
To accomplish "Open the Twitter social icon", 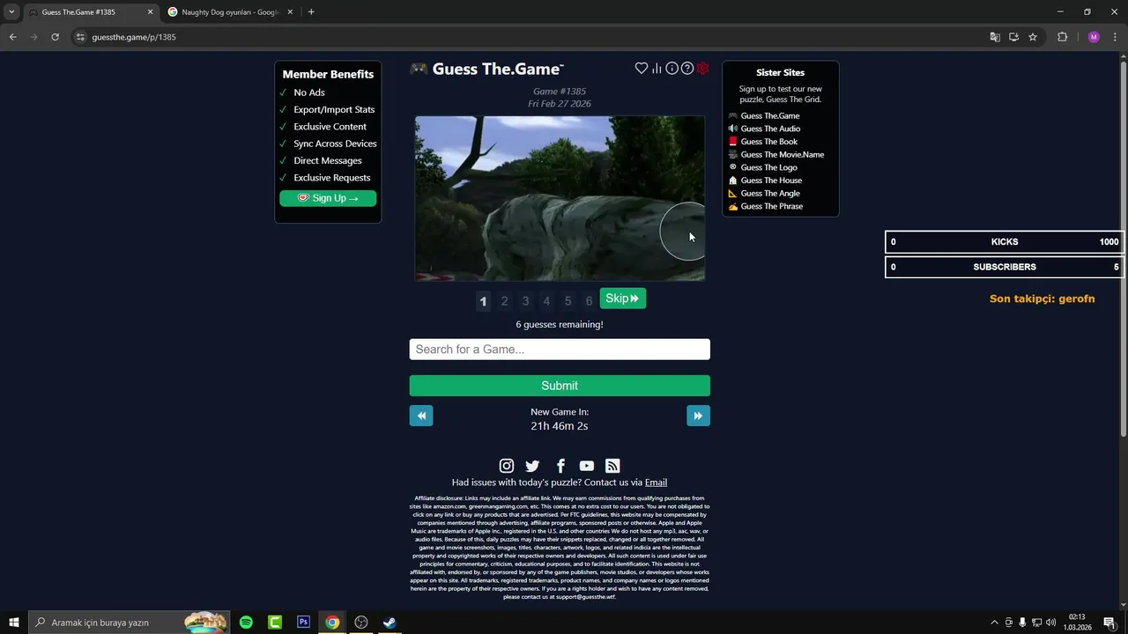I will (532, 466).
